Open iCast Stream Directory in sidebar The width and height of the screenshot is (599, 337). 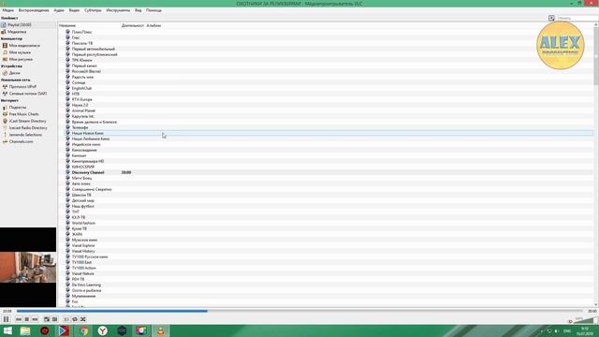click(27, 121)
